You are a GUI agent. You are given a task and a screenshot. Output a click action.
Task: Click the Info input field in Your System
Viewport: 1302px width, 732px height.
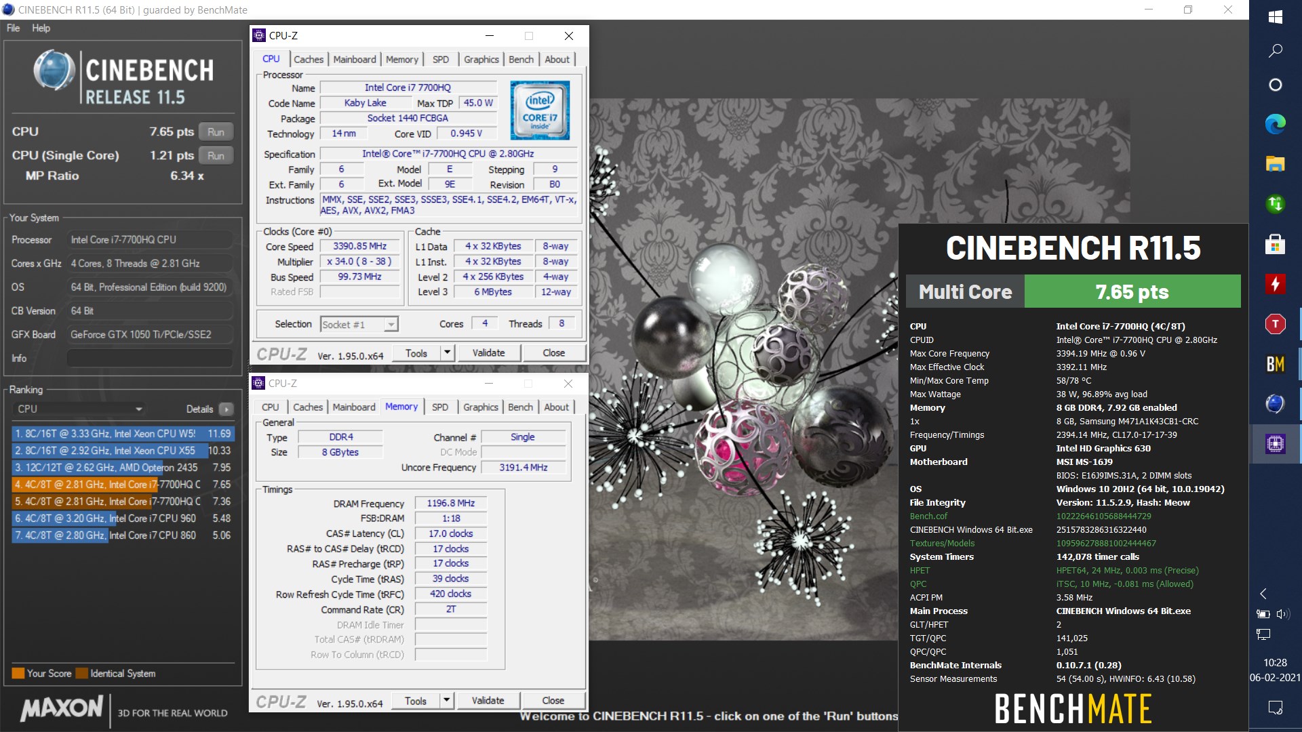pos(150,358)
